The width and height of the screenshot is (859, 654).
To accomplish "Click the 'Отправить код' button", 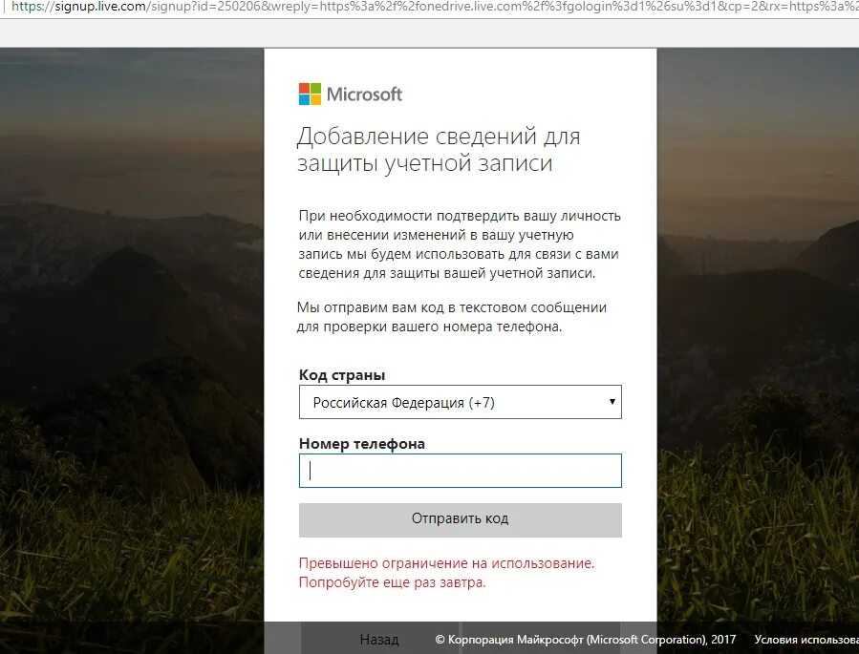I will [461, 519].
